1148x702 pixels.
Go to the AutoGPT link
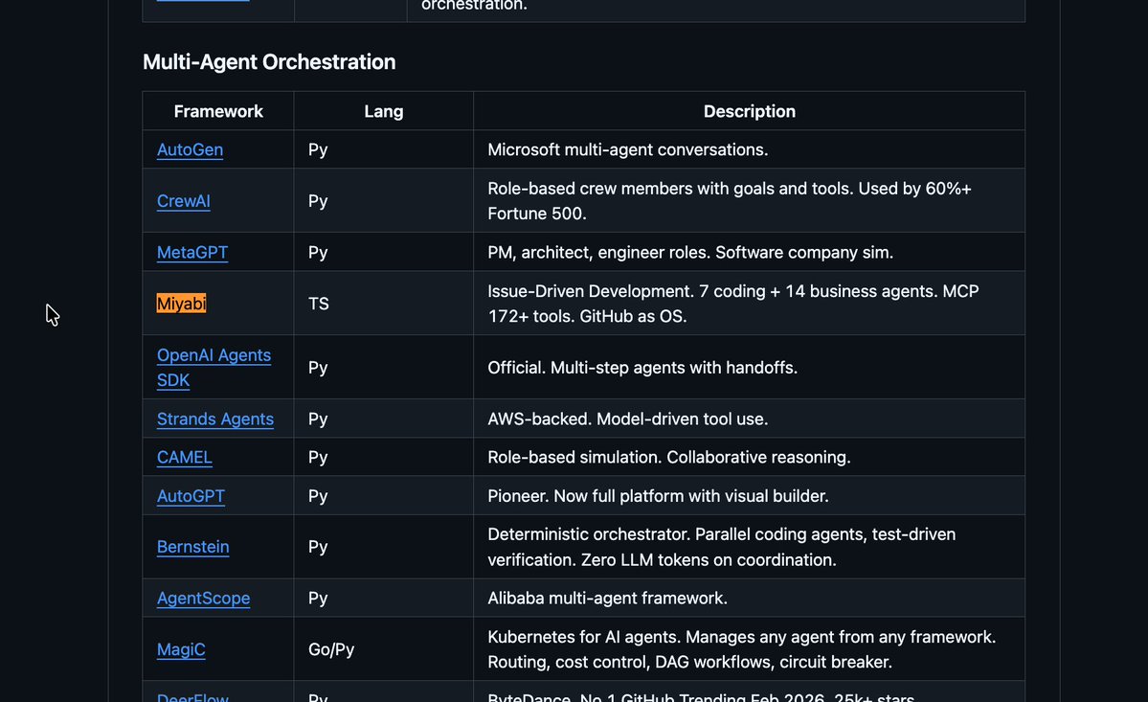click(x=191, y=495)
